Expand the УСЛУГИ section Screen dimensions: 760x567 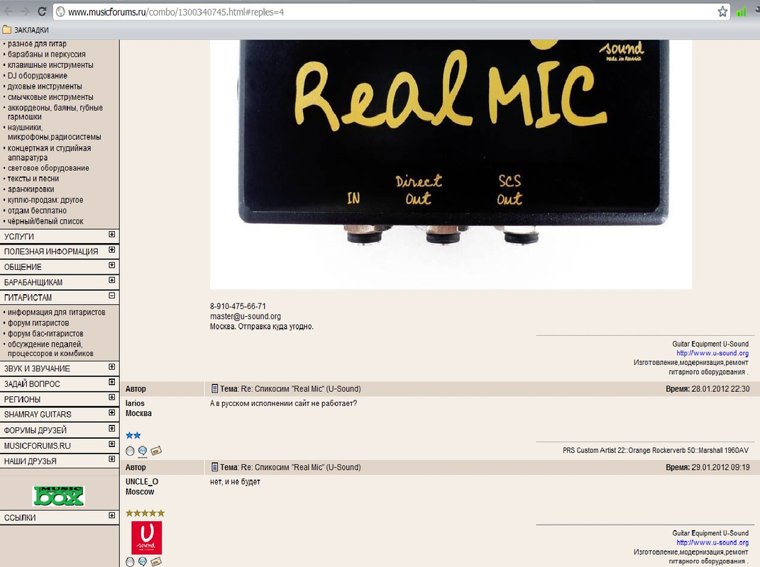pyautogui.click(x=112, y=235)
